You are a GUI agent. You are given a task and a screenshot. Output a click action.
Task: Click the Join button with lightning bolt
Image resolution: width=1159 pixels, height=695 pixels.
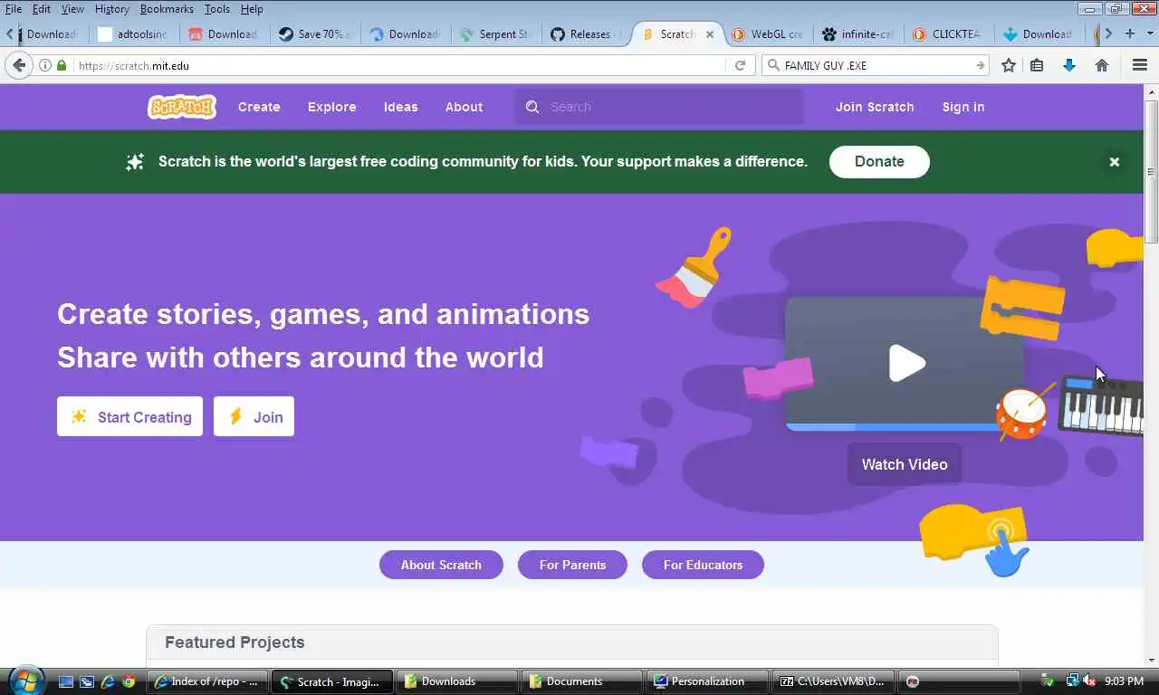click(x=254, y=416)
